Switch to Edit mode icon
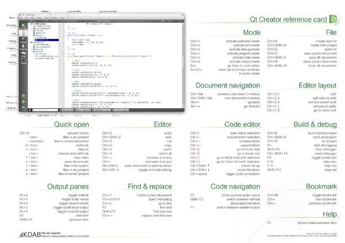345x243 pixels. [x=23, y=33]
